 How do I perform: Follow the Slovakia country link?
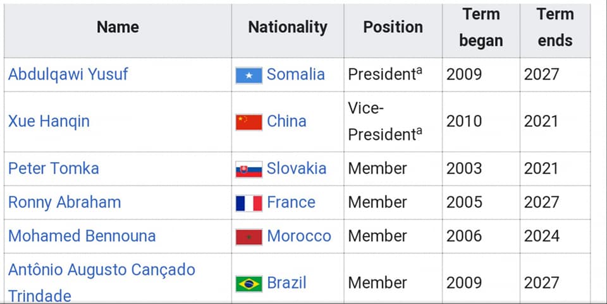[x=297, y=168]
